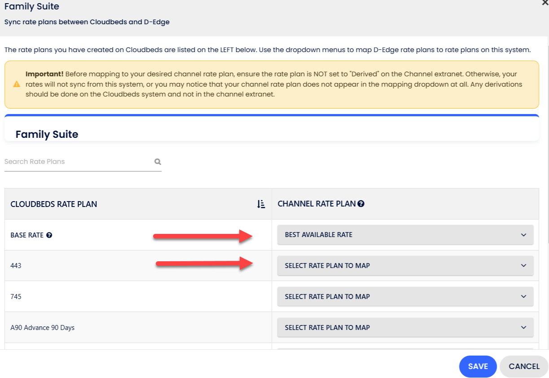Cancel the rate plan mapping
The height and width of the screenshot is (378, 549).
pyautogui.click(x=524, y=366)
